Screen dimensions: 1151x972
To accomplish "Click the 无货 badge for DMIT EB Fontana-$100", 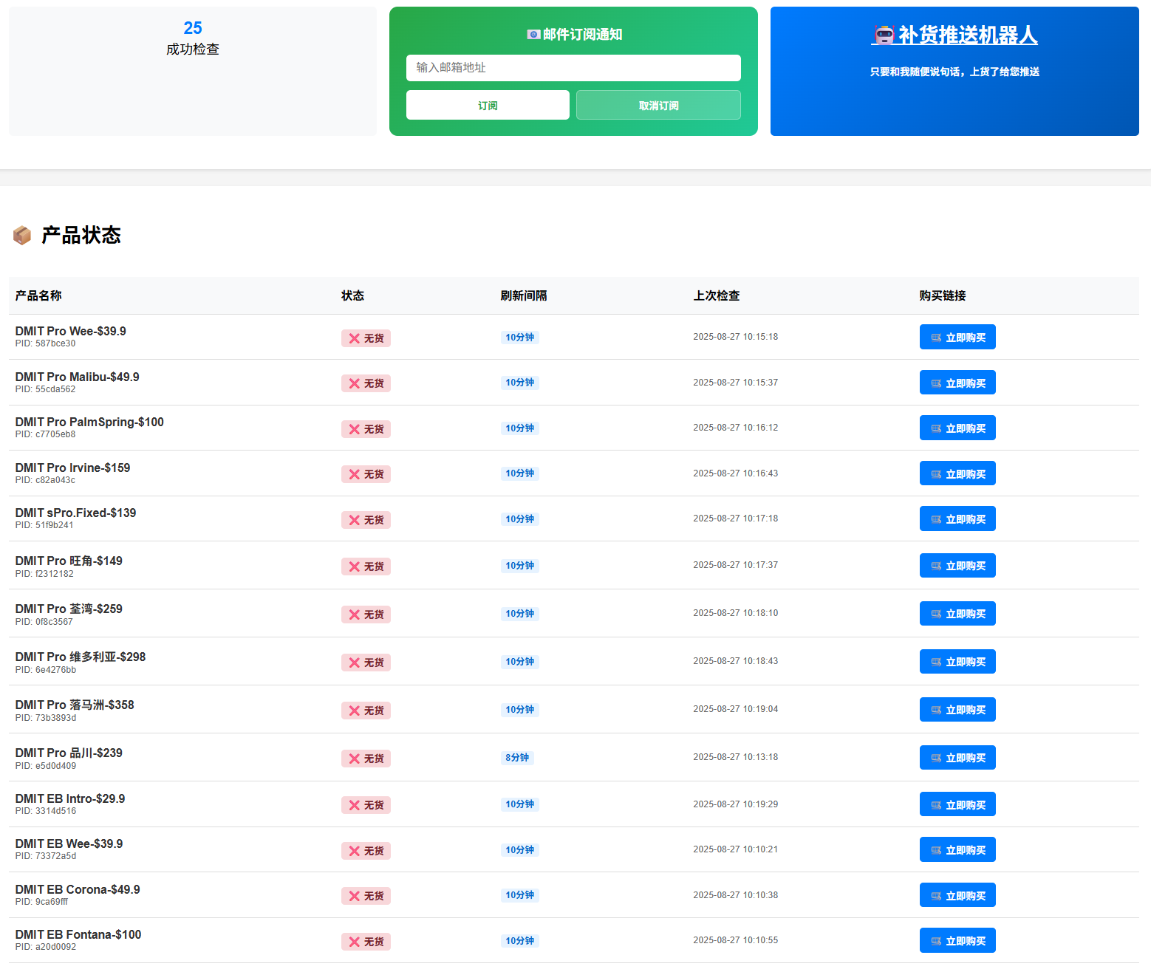I will click(366, 942).
